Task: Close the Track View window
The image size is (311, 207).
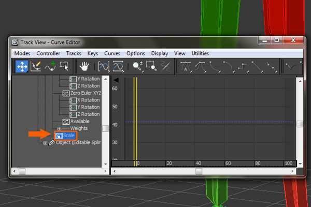Action: (293, 40)
